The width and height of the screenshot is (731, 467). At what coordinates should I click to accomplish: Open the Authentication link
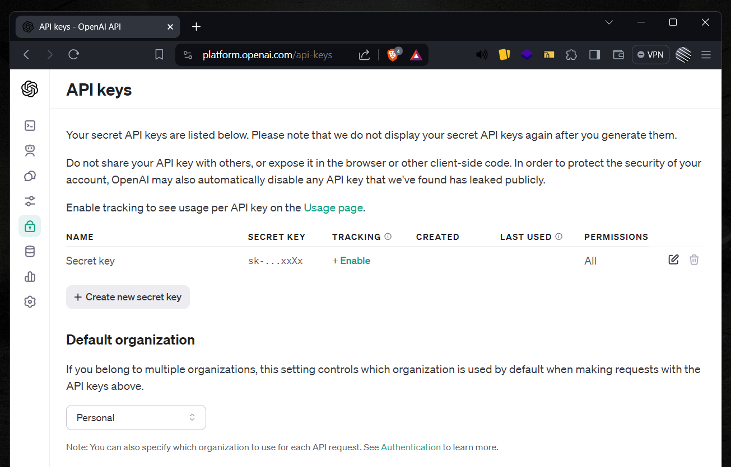pos(411,447)
